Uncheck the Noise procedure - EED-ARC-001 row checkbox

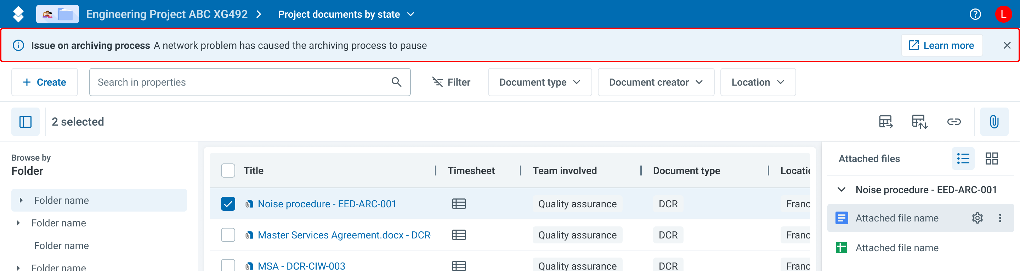click(x=228, y=204)
